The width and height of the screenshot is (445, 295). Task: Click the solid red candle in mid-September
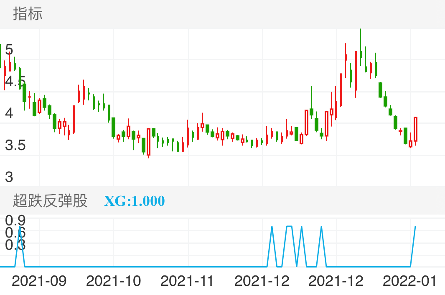tap(74, 119)
